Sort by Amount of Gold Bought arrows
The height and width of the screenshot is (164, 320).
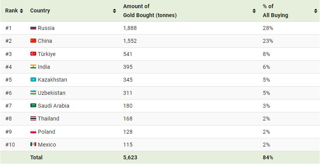[x=254, y=11]
